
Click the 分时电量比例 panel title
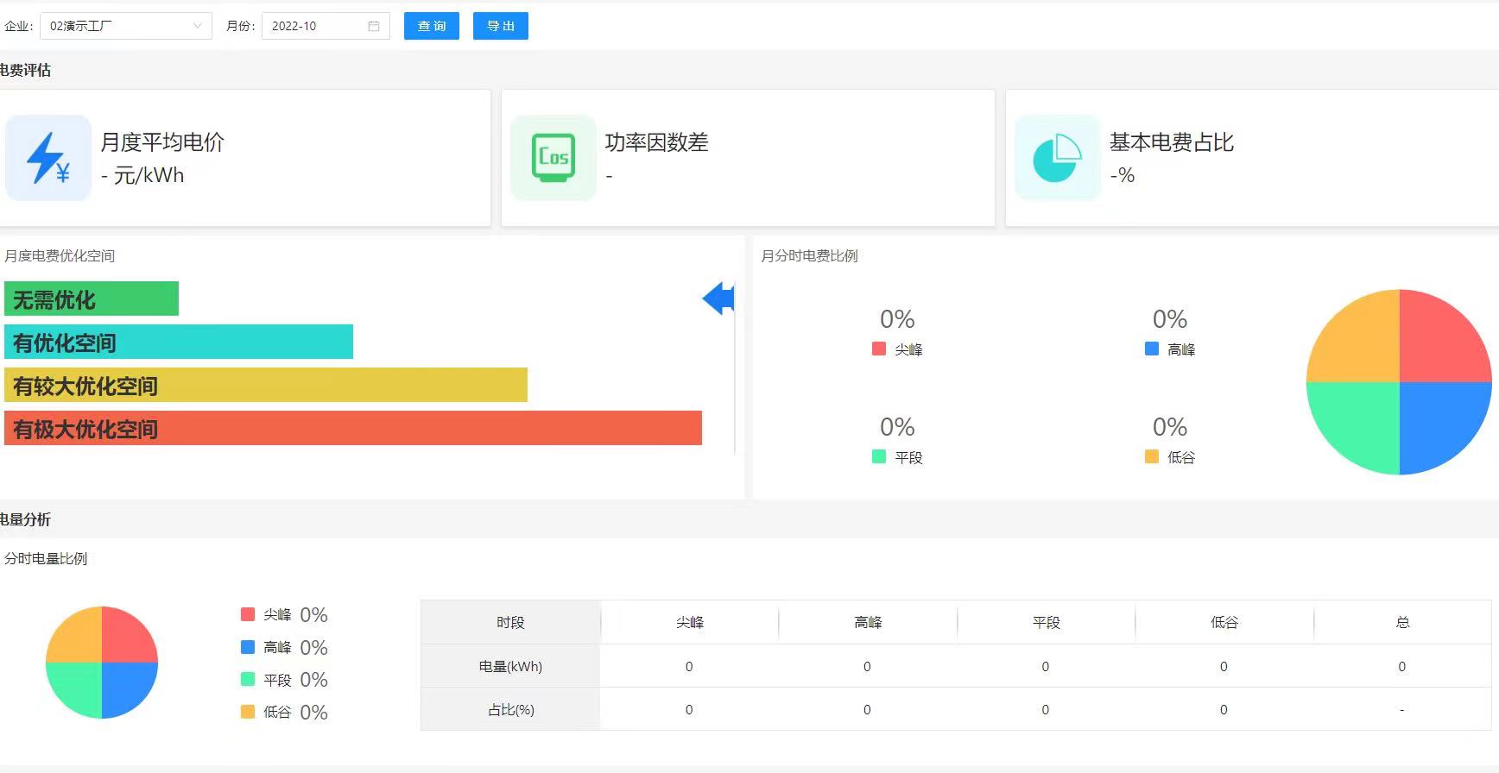click(46, 558)
